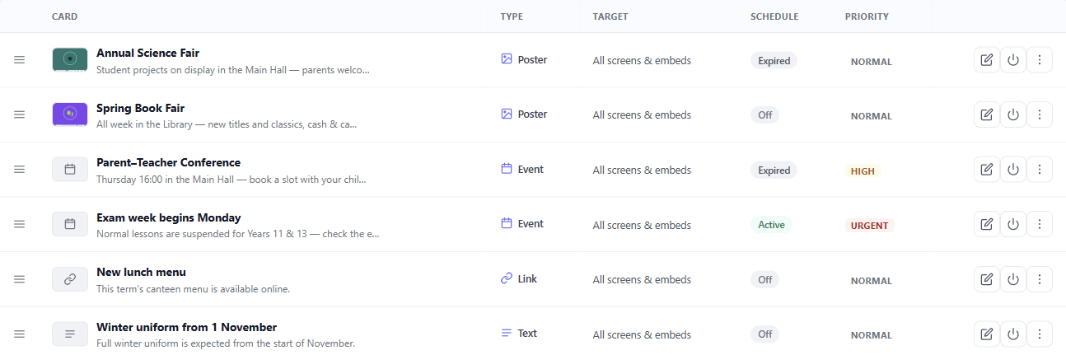Click Event type icon for Exam week row
Screen dimensions: 1066x355
point(507,223)
